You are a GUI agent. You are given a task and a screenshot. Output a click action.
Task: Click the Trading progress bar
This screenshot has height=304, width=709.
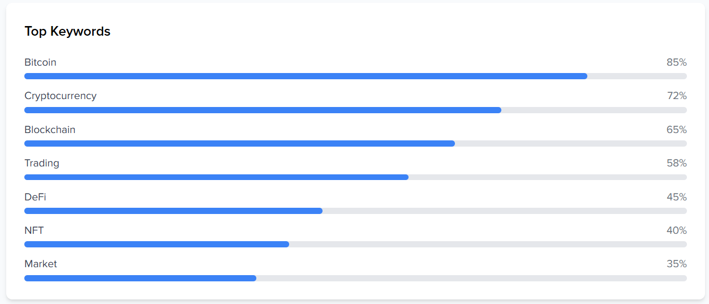pos(355,177)
